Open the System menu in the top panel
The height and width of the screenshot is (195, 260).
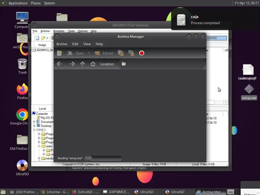(x=50, y=3)
